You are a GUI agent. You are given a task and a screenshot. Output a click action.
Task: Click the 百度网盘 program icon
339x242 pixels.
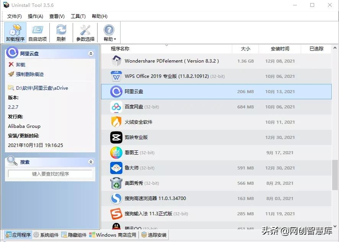[116, 107]
